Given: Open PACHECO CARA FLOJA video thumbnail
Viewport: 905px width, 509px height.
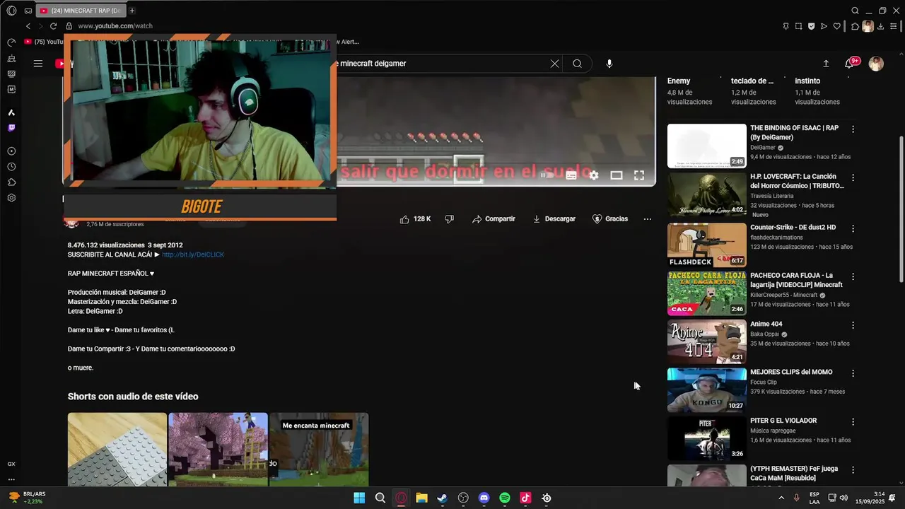Looking at the screenshot, I should (707, 293).
